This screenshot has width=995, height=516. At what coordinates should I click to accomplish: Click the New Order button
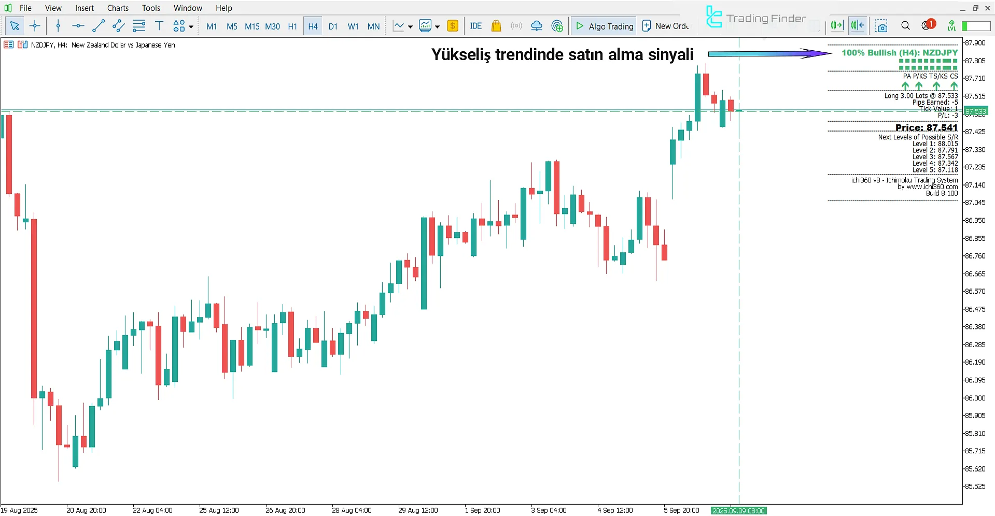pos(665,26)
